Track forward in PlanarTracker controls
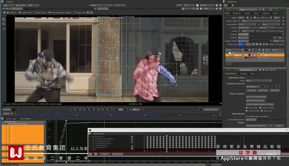Screen dimensions: 289x166 [x=279, y=87]
